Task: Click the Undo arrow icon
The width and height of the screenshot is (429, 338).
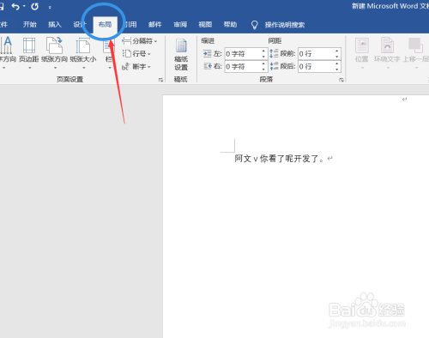Action: [15, 7]
